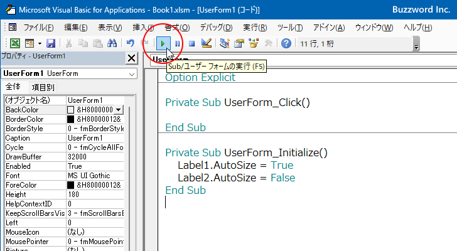Switch to the 全体 tab
457x251 pixels.
(13, 87)
